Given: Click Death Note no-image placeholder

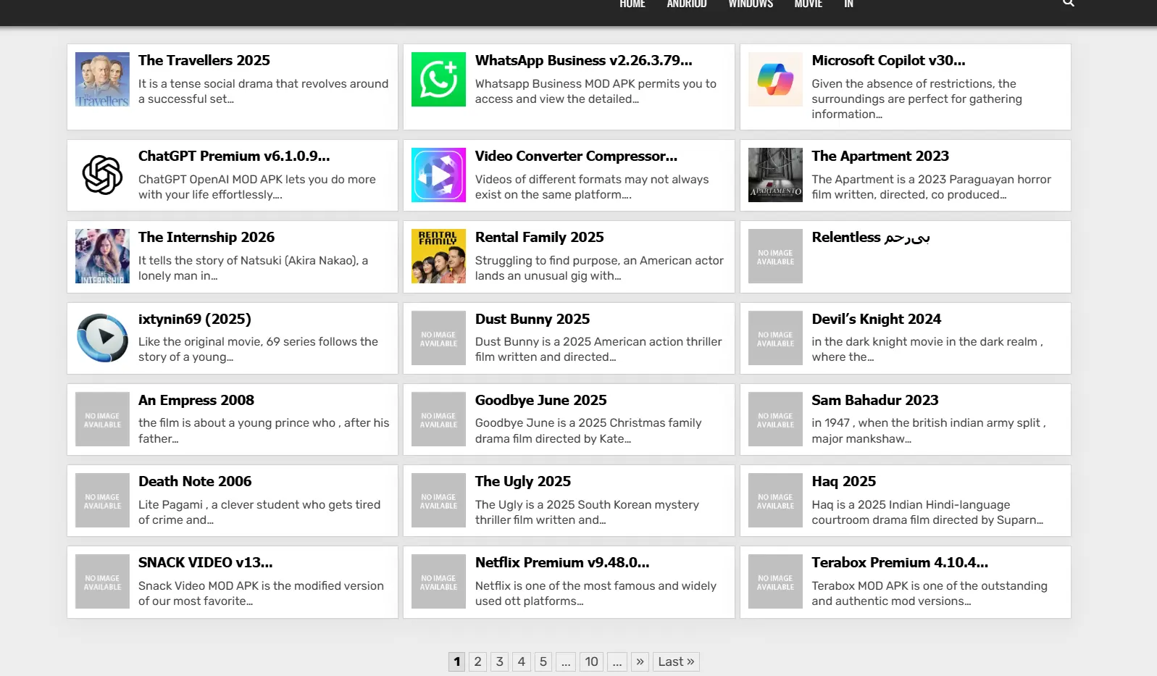Looking at the screenshot, I should click(x=102, y=500).
